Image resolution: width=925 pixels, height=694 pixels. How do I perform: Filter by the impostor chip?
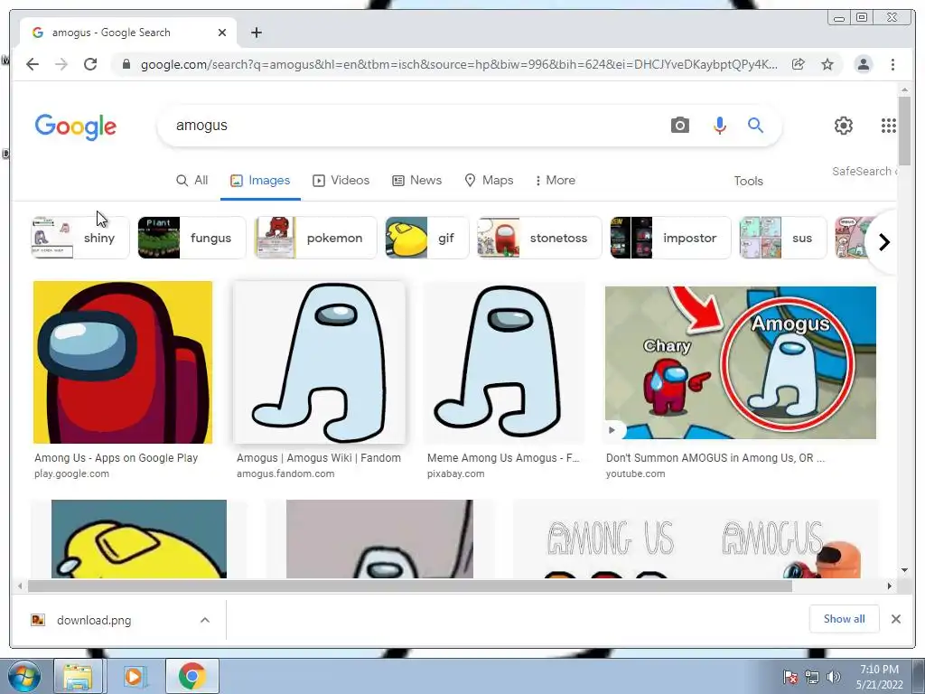point(670,238)
